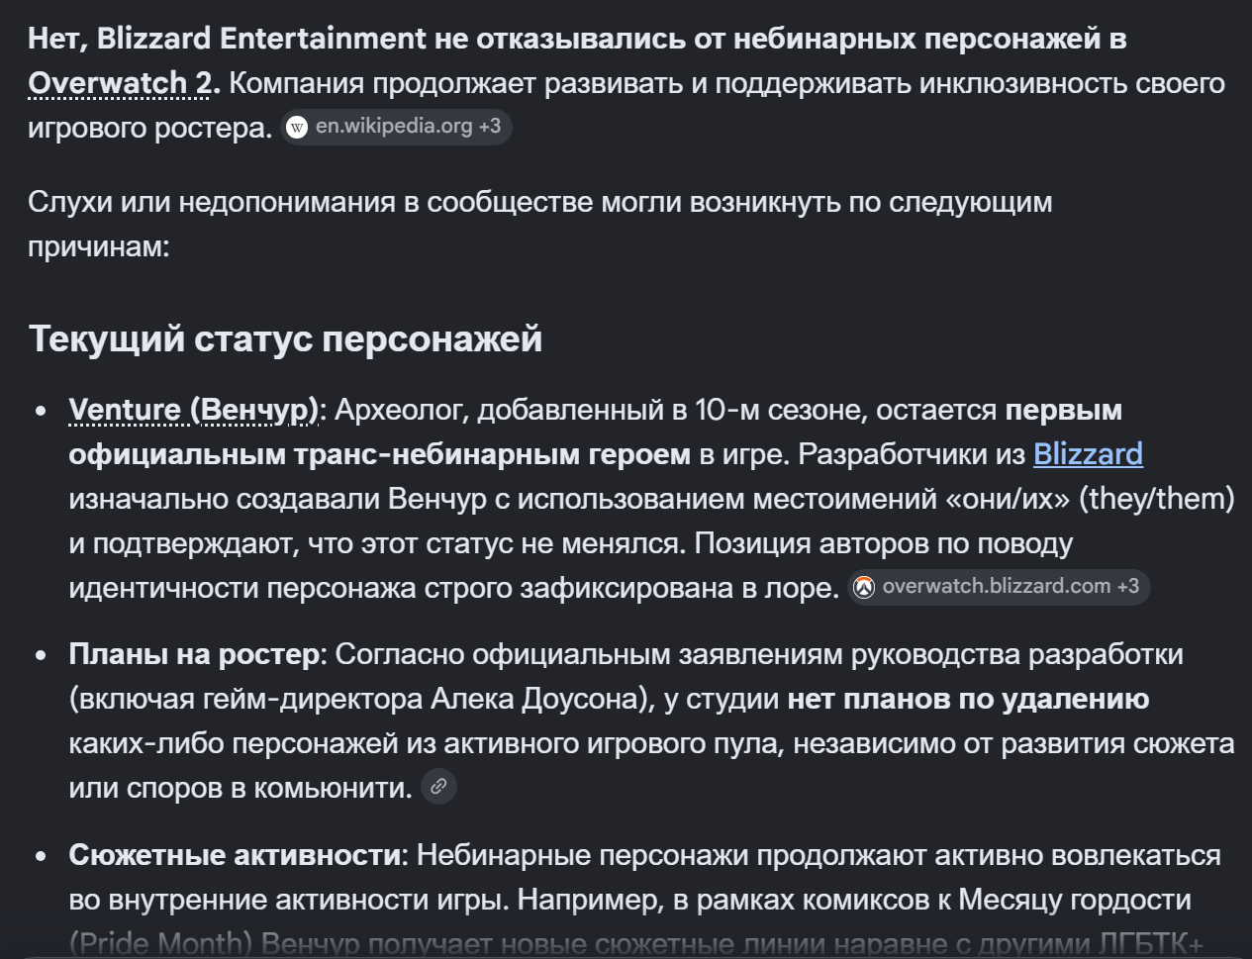Click the Wikipedia W icon in the source chip
Image resolution: width=1252 pixels, height=959 pixels.
(297, 128)
